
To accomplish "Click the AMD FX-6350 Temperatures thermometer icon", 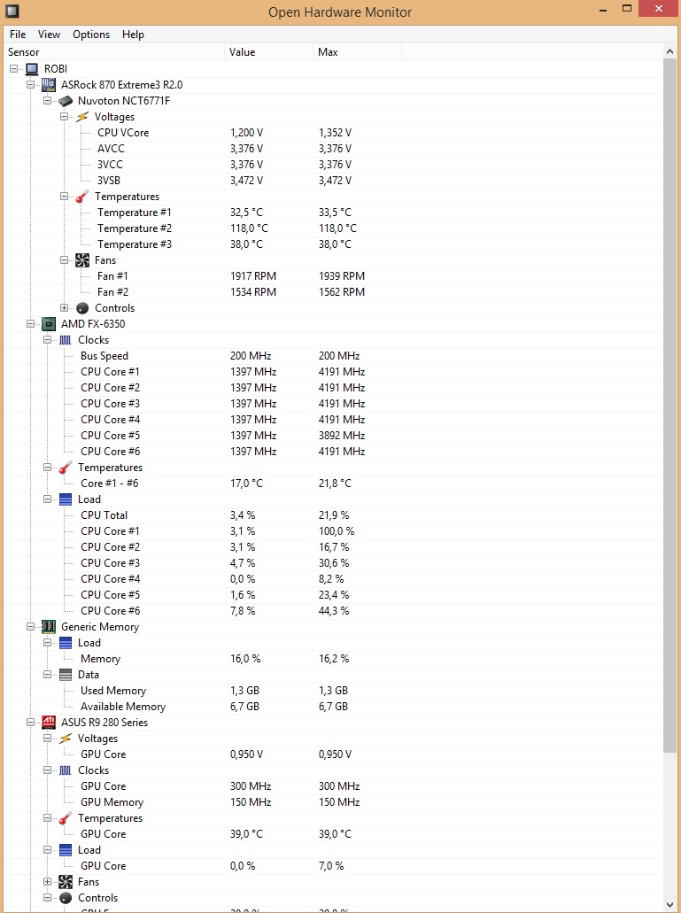I will point(66,468).
